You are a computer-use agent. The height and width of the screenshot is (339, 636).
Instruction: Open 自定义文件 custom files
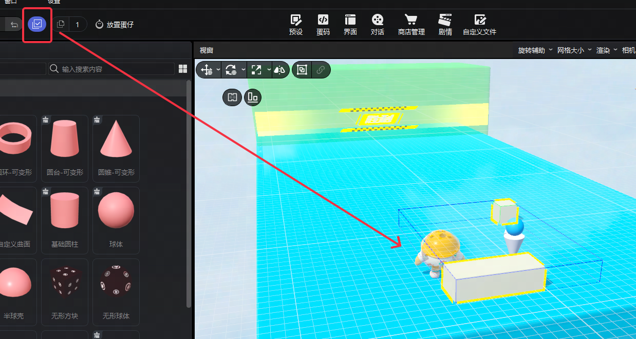(480, 25)
